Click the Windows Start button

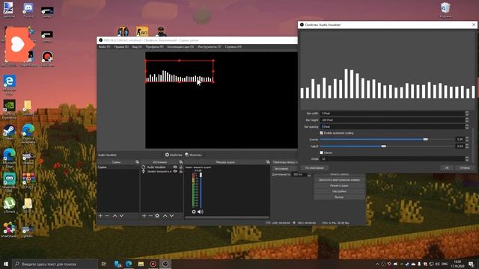pos(6,264)
